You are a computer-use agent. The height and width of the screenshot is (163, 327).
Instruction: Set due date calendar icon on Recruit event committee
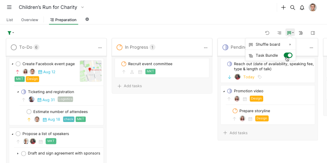[x=140, y=72]
